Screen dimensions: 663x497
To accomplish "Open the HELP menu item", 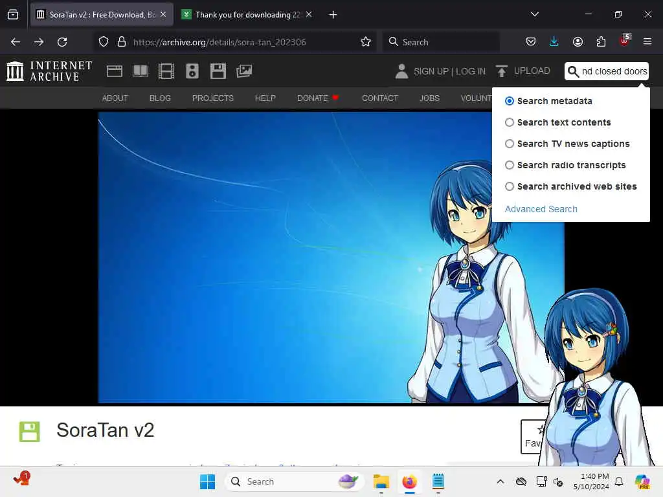I will tap(265, 98).
